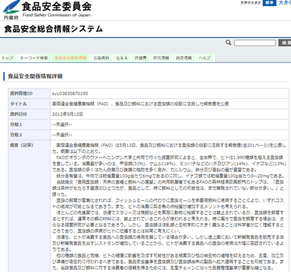Click the 内閣府 label under logo
This screenshot has height=272, width=291.
coord(11,17)
